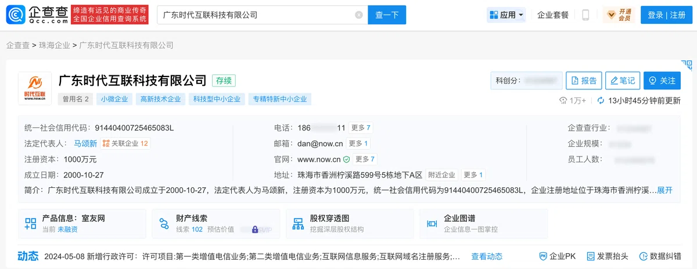
Task: Click the VIP 开通会员 badge
Action: (x=619, y=15)
